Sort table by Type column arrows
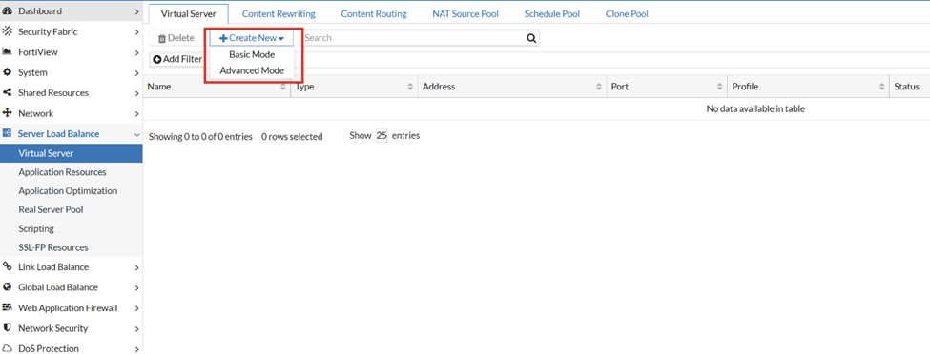This screenshot has height=354, width=930. point(410,87)
